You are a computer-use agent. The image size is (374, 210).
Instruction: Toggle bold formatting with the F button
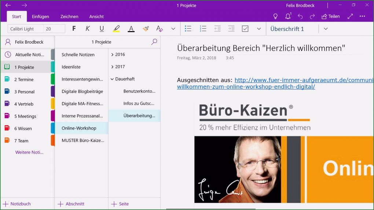(x=74, y=29)
